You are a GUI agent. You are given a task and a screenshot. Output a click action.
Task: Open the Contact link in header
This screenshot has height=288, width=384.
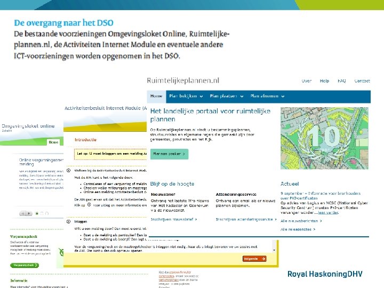(x=362, y=81)
